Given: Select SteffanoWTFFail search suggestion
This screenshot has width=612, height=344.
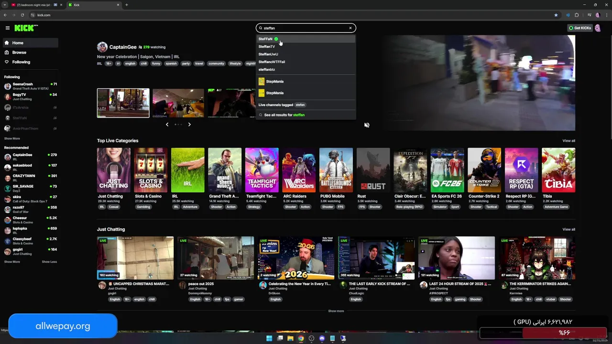Looking at the screenshot, I should coord(306,62).
